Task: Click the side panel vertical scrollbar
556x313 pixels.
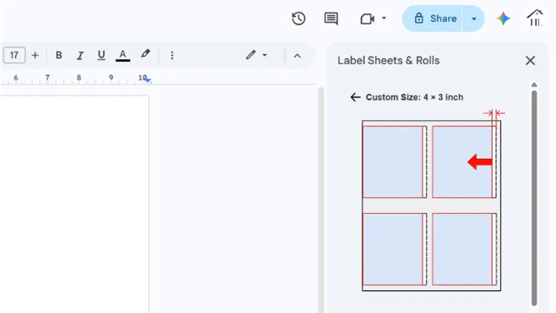Action: [x=534, y=197]
